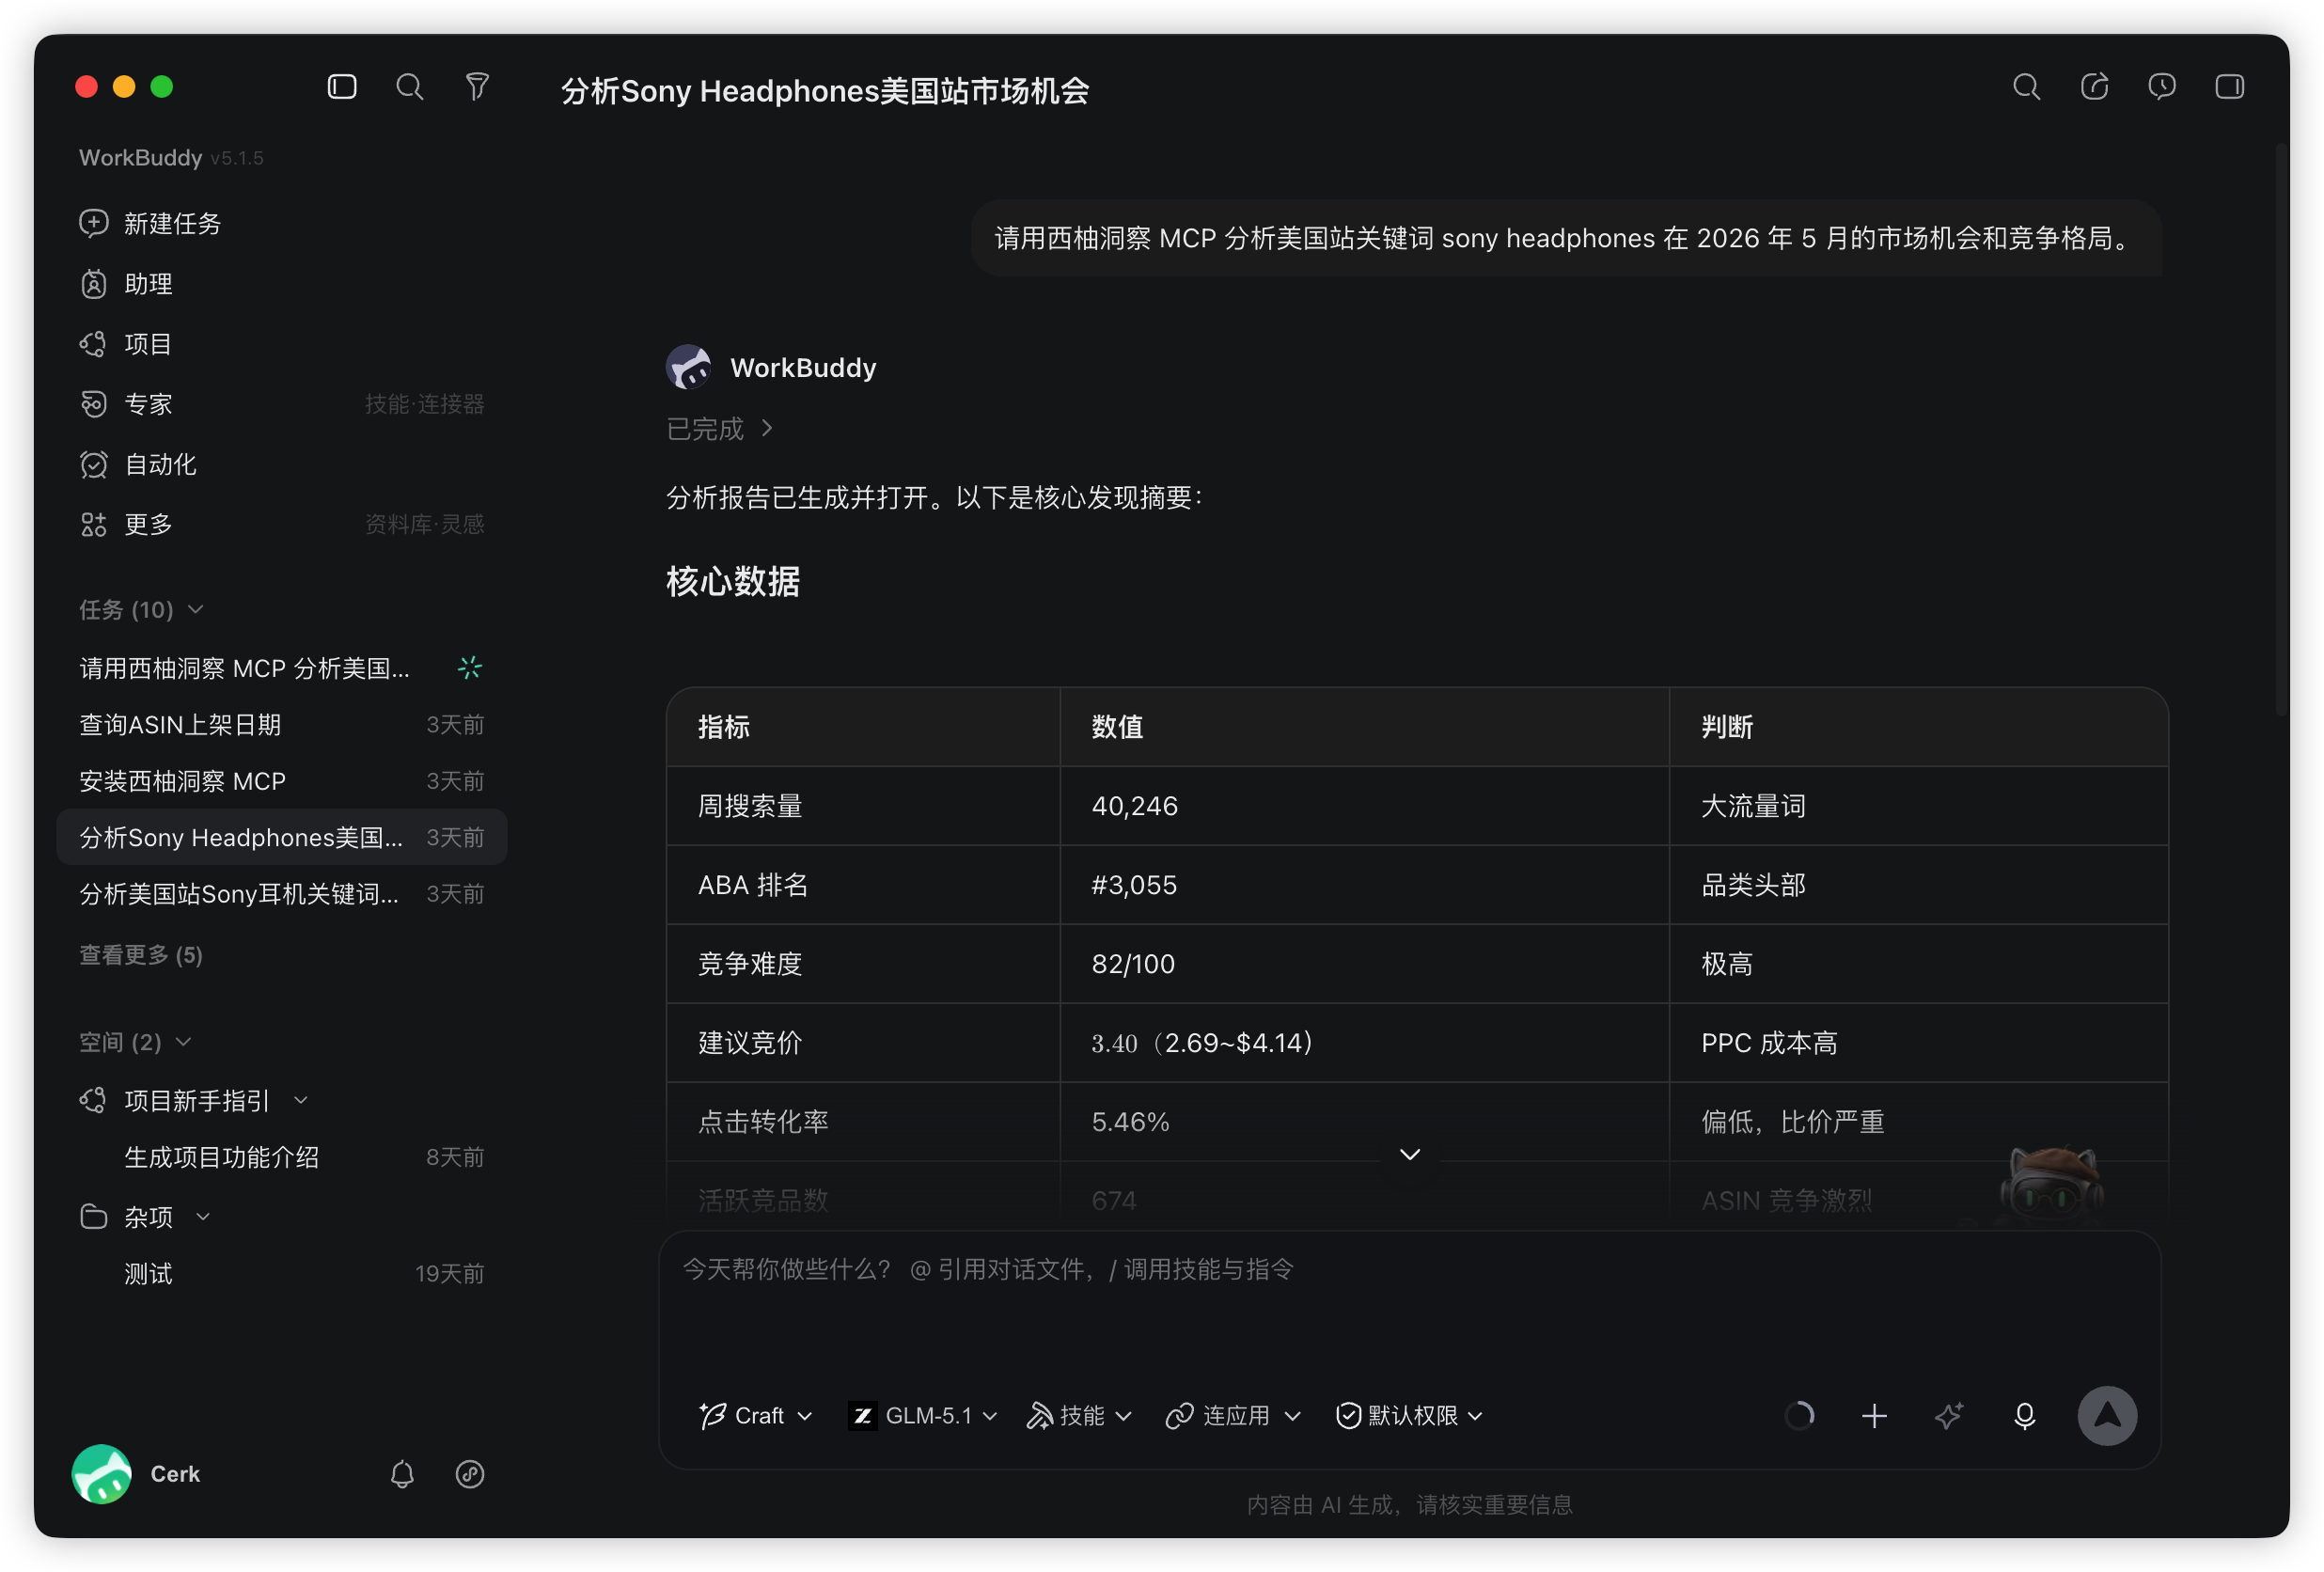Open task 查询ASIN上架日期
The height and width of the screenshot is (1572, 2324).
tap(282, 724)
